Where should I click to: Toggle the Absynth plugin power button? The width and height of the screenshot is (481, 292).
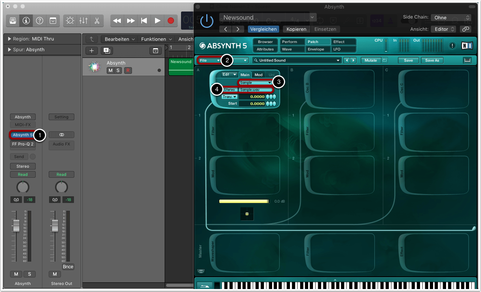pos(207,21)
